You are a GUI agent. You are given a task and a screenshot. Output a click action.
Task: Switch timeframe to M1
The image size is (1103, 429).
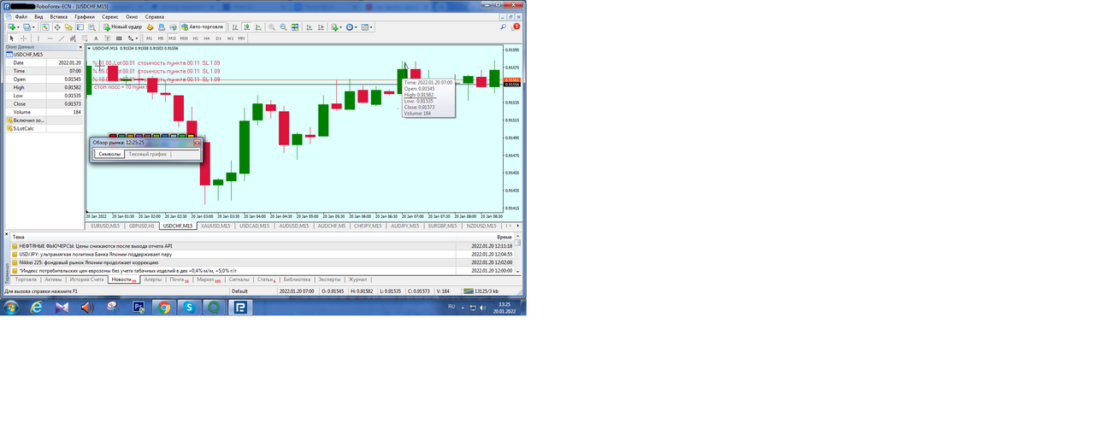tap(149, 38)
